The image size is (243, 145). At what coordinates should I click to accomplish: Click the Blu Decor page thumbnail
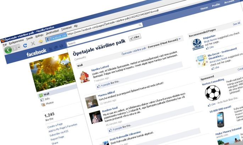coord(202,61)
